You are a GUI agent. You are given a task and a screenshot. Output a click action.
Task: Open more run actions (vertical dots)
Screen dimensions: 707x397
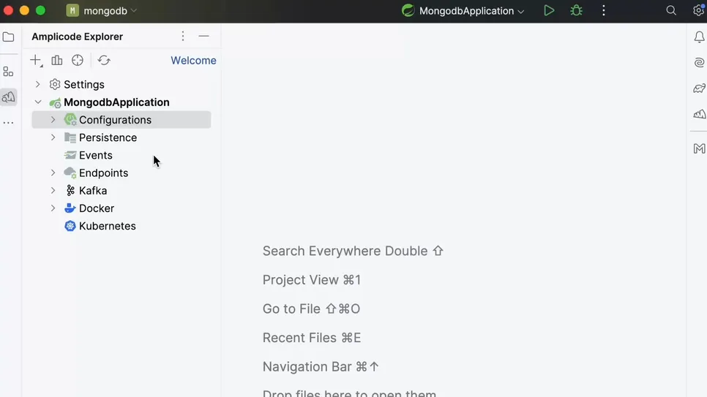[x=604, y=10]
